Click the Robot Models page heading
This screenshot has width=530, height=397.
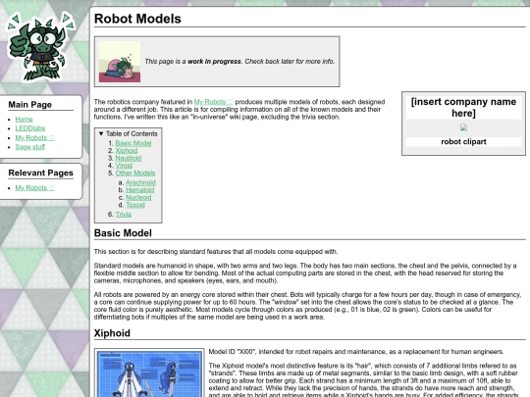click(137, 19)
